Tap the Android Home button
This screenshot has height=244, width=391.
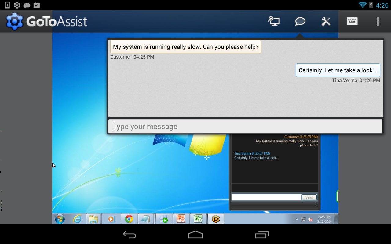(x=195, y=235)
